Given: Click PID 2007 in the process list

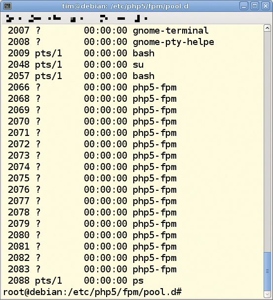Looking at the screenshot, I should coord(19,31).
